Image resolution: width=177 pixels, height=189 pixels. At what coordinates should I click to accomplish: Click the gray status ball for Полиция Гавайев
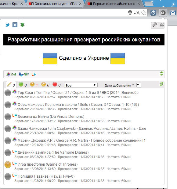tap(8, 176)
